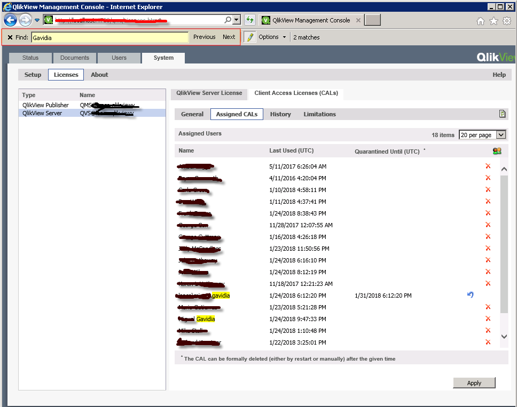The width and height of the screenshot is (517, 407).
Task: Delete CAL used 1/24/2018 6:16:10 PM
Action: [488, 260]
